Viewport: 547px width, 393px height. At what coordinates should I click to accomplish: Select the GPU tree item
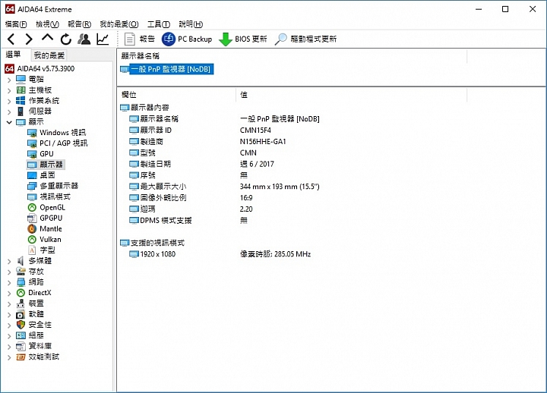pyautogui.click(x=46, y=154)
